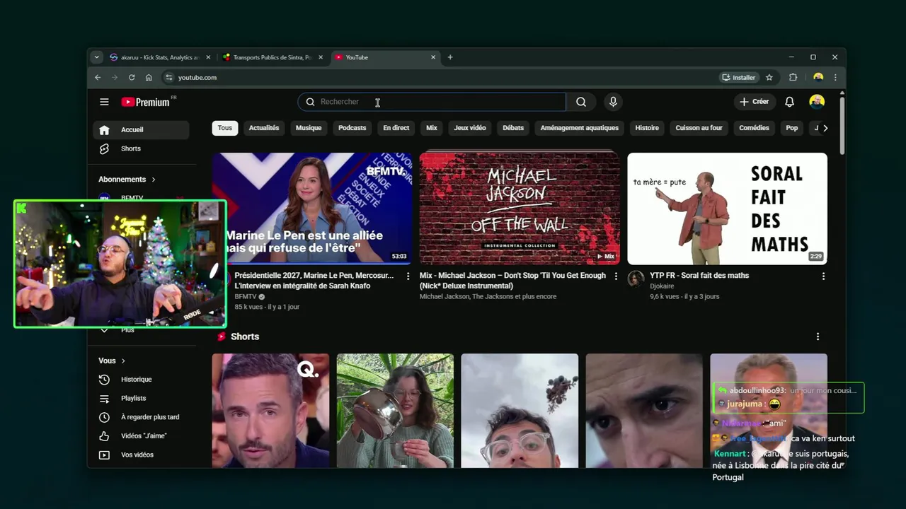
Task: Go to Accueil in sidebar
Action: (x=141, y=129)
